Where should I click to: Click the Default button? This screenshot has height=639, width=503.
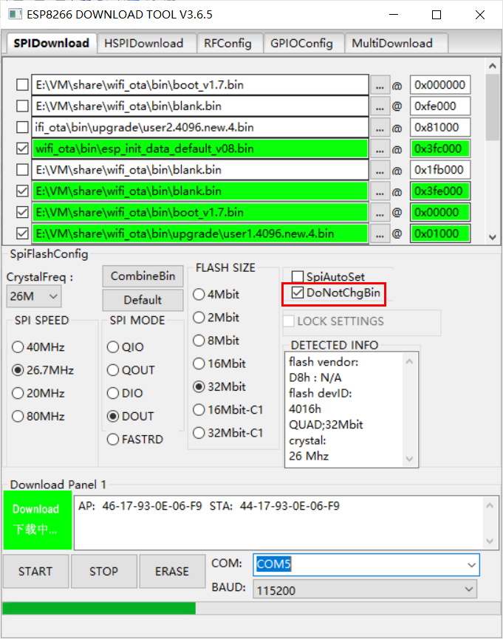pyautogui.click(x=143, y=300)
